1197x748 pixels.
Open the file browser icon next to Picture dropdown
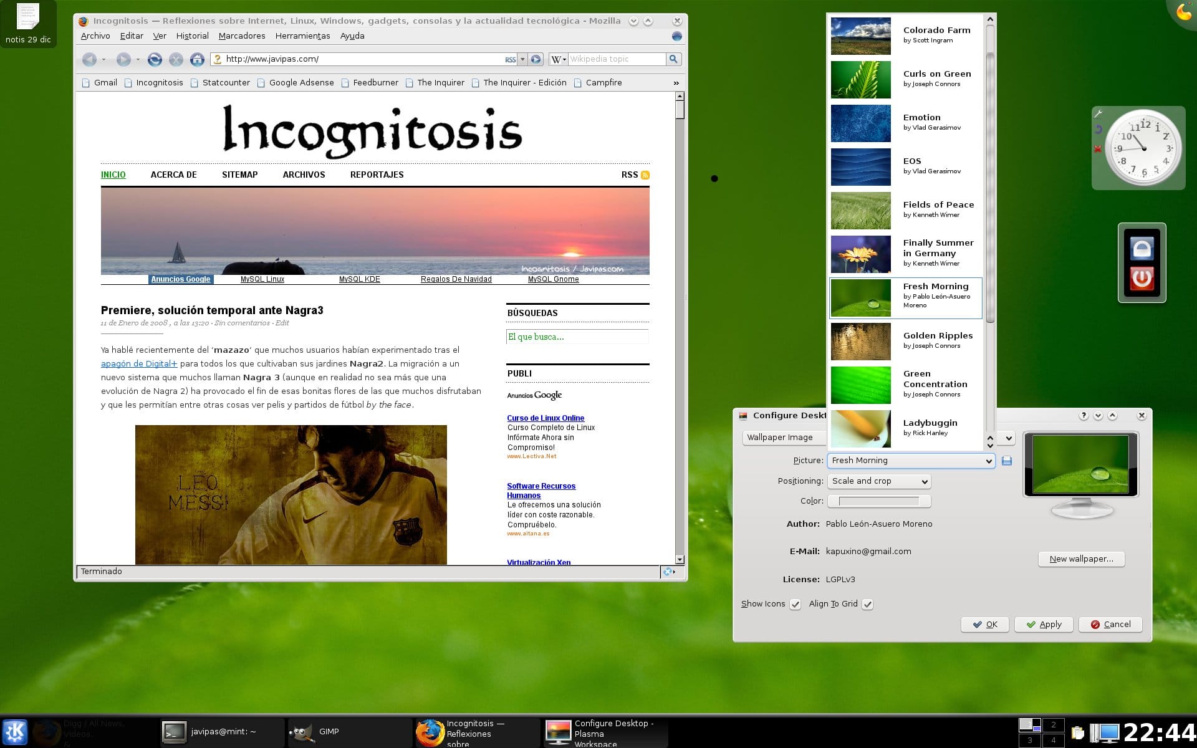pos(1006,461)
